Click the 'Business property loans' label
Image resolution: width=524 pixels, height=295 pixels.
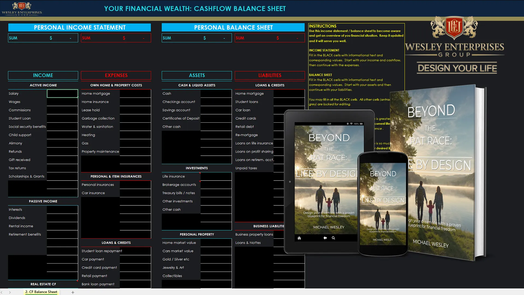(254, 234)
